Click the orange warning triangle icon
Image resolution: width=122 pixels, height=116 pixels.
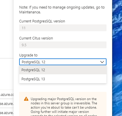point(26,99)
